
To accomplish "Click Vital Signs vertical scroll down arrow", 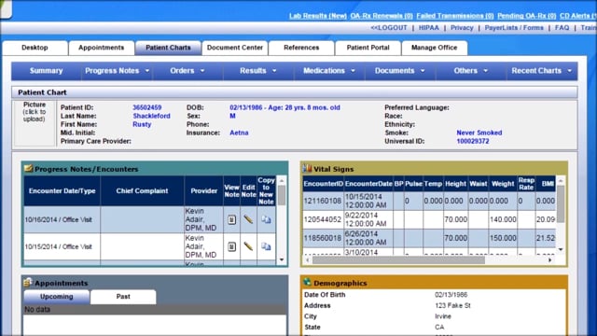I will [561, 249].
